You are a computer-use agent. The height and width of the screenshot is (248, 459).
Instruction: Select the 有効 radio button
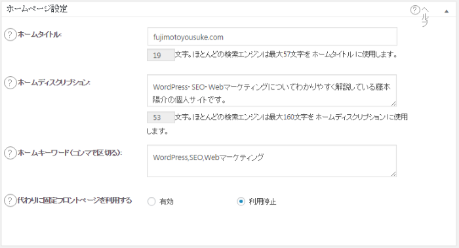[x=151, y=201]
